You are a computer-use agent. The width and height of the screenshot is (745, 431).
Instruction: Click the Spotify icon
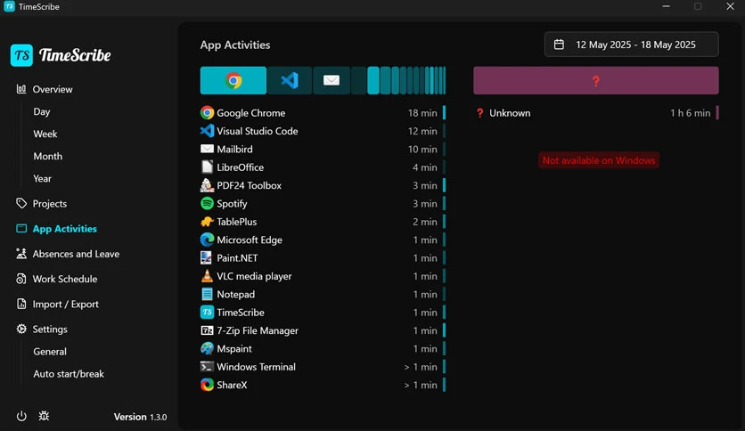point(207,203)
